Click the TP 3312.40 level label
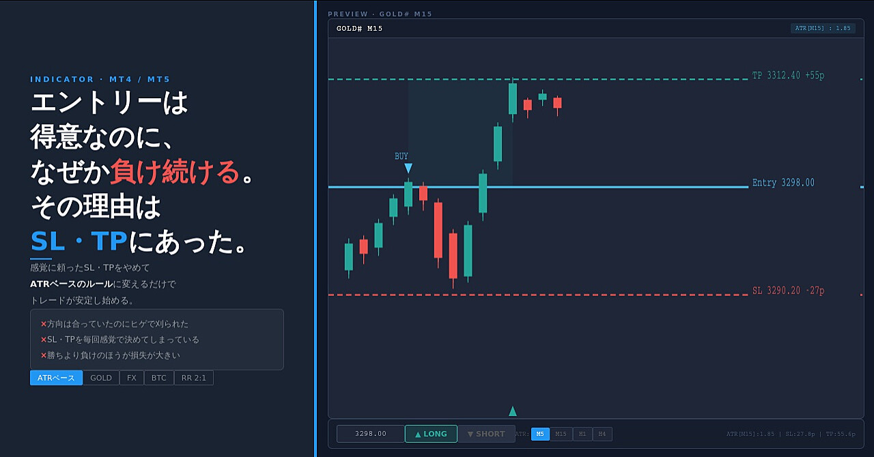This screenshot has height=457, width=874. point(788,76)
